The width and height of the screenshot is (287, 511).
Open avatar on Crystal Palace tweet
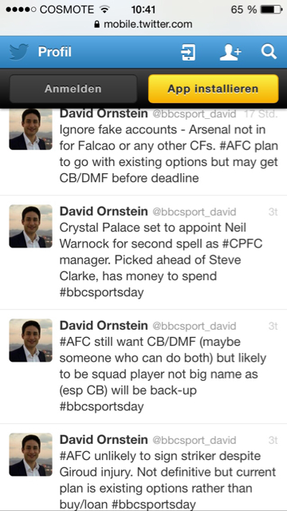coord(30,226)
